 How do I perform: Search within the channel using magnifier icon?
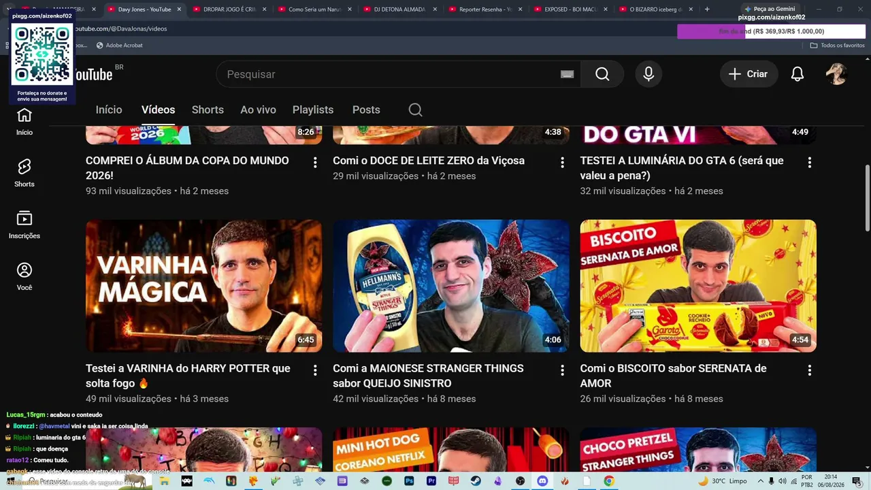416,110
